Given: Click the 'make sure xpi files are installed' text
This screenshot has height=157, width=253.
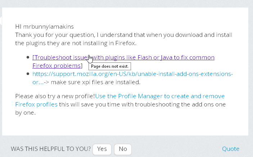Looking at the screenshot, I should 95,82.
